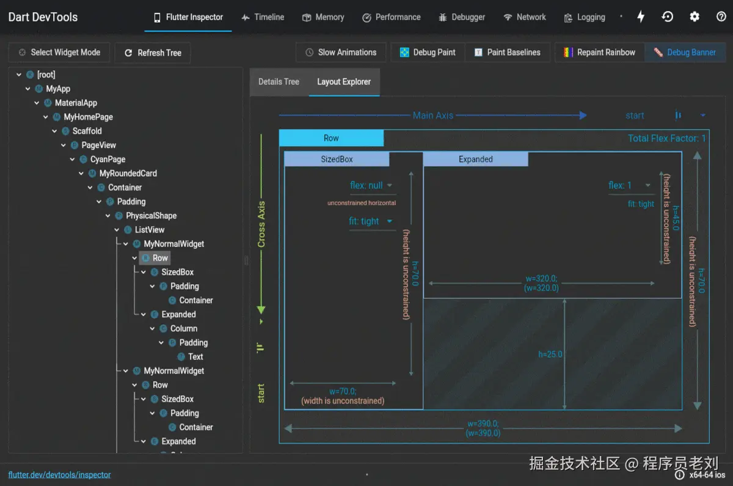This screenshot has width=733, height=486.
Task: Click the PhysicalShape widget icon
Action: point(119,216)
